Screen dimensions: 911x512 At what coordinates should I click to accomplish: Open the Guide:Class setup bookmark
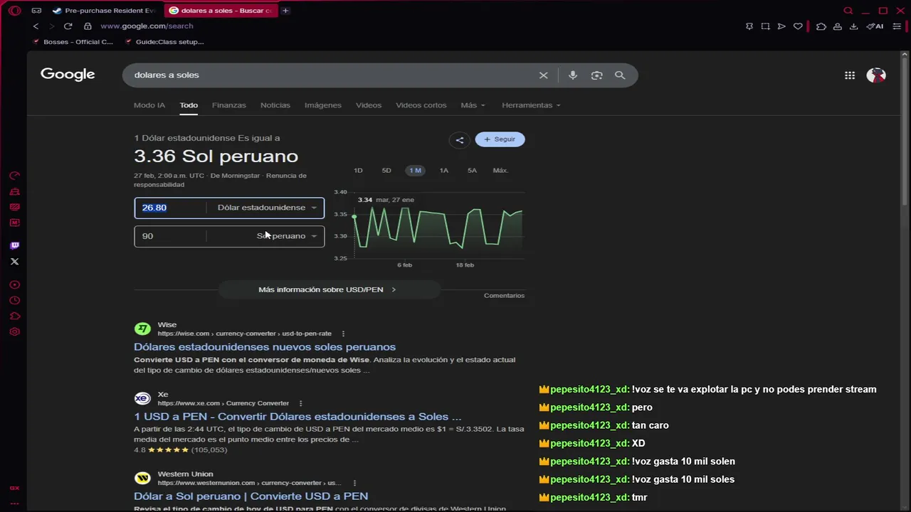(x=164, y=42)
